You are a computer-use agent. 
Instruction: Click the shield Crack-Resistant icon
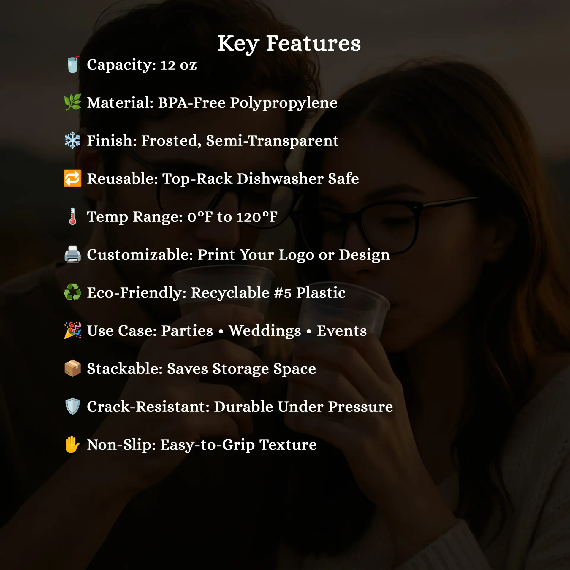73,406
